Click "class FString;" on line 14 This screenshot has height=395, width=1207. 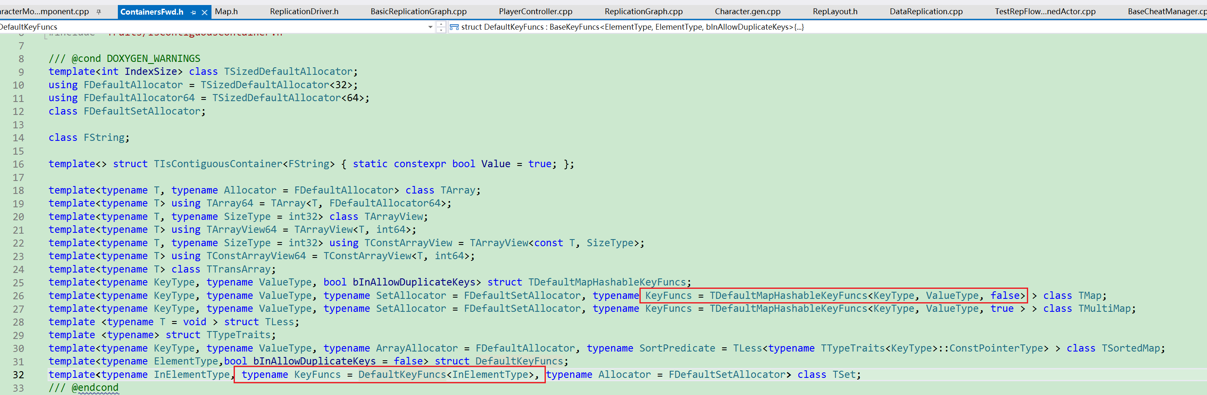89,138
